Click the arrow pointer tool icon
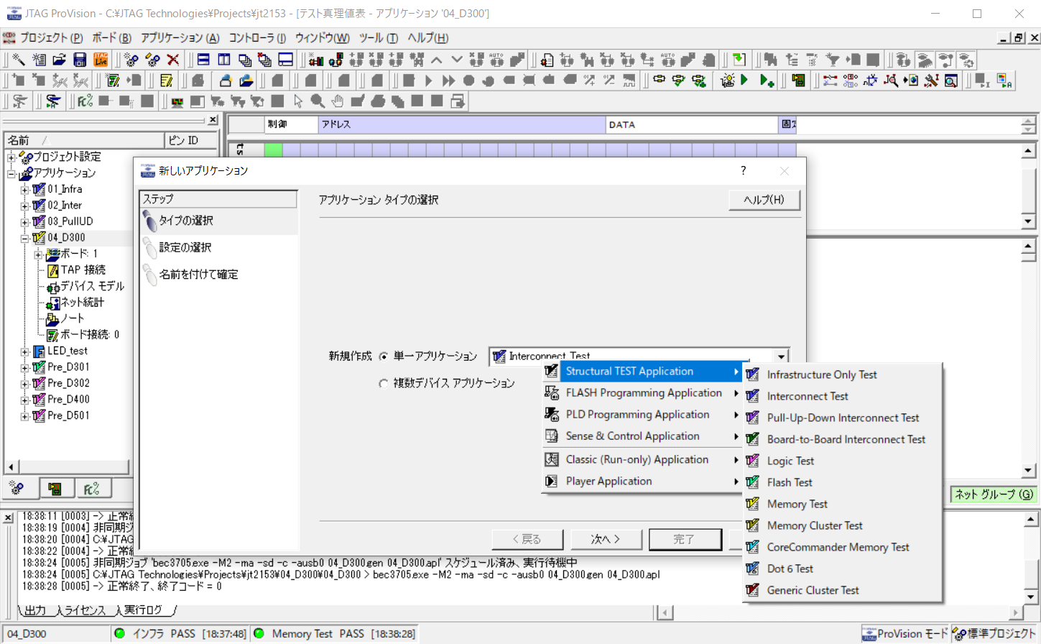The height and width of the screenshot is (644, 1041). click(297, 101)
